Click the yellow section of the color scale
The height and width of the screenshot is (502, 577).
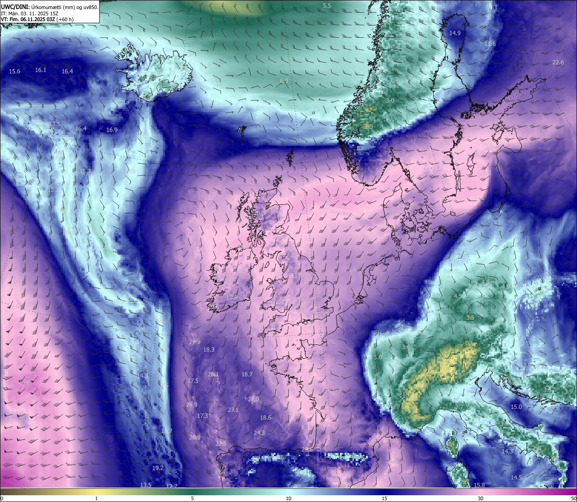[x=96, y=491]
